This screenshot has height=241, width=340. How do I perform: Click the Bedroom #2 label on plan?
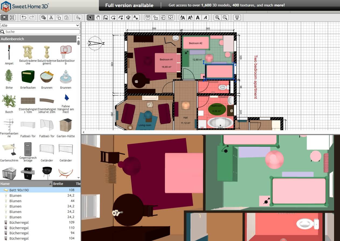195,43
